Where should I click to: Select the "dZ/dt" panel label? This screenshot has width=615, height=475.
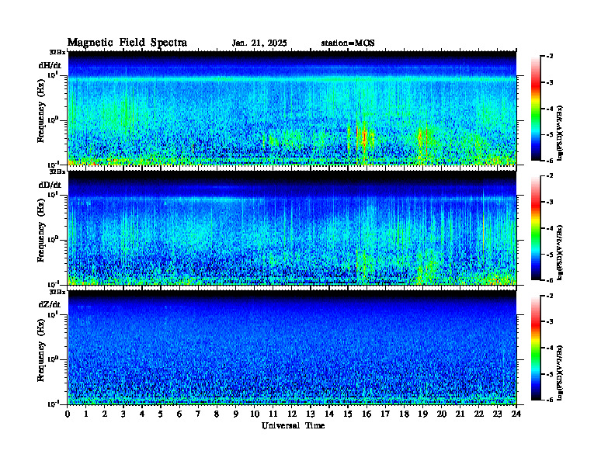50,304
